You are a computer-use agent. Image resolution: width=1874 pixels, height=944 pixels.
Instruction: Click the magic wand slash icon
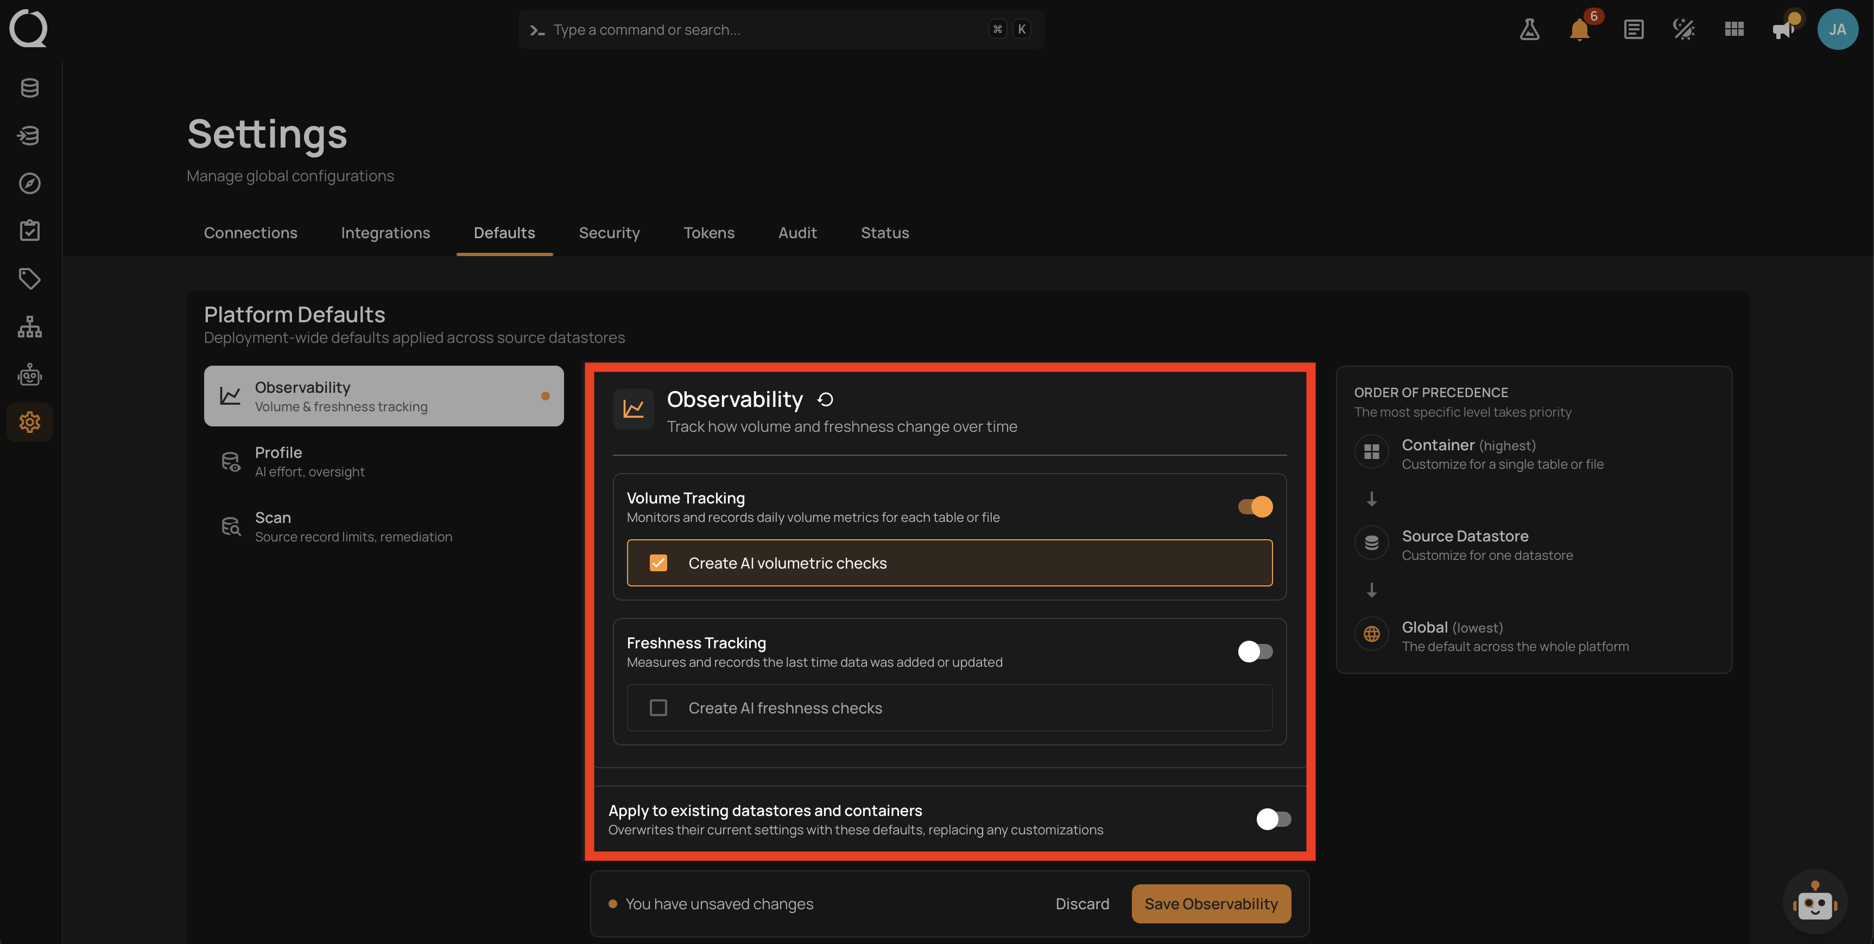coord(1683,29)
